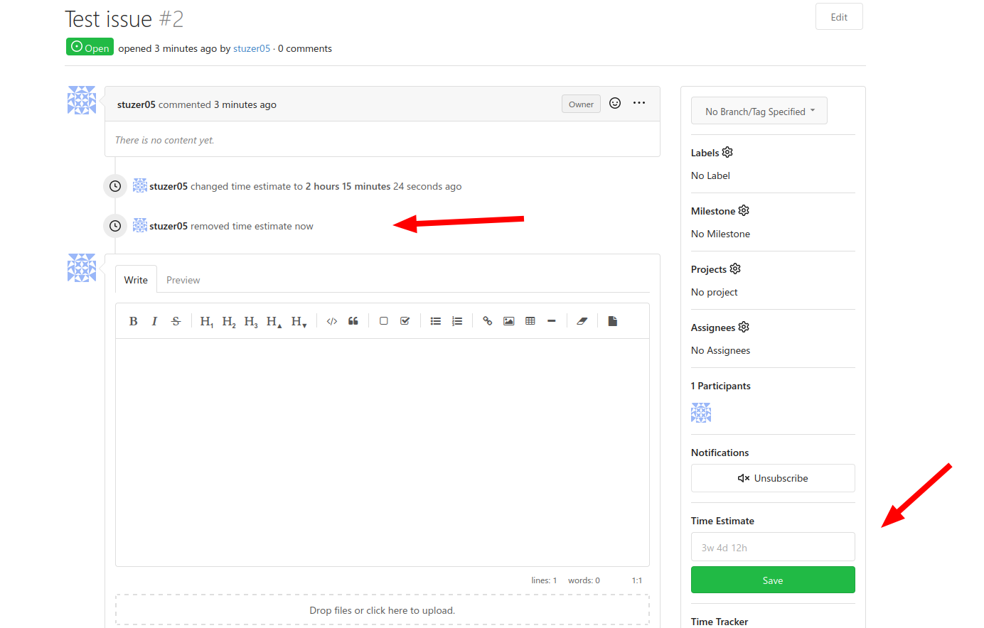Insert Heading 2 with H2 icon
The image size is (984, 628).
(229, 321)
